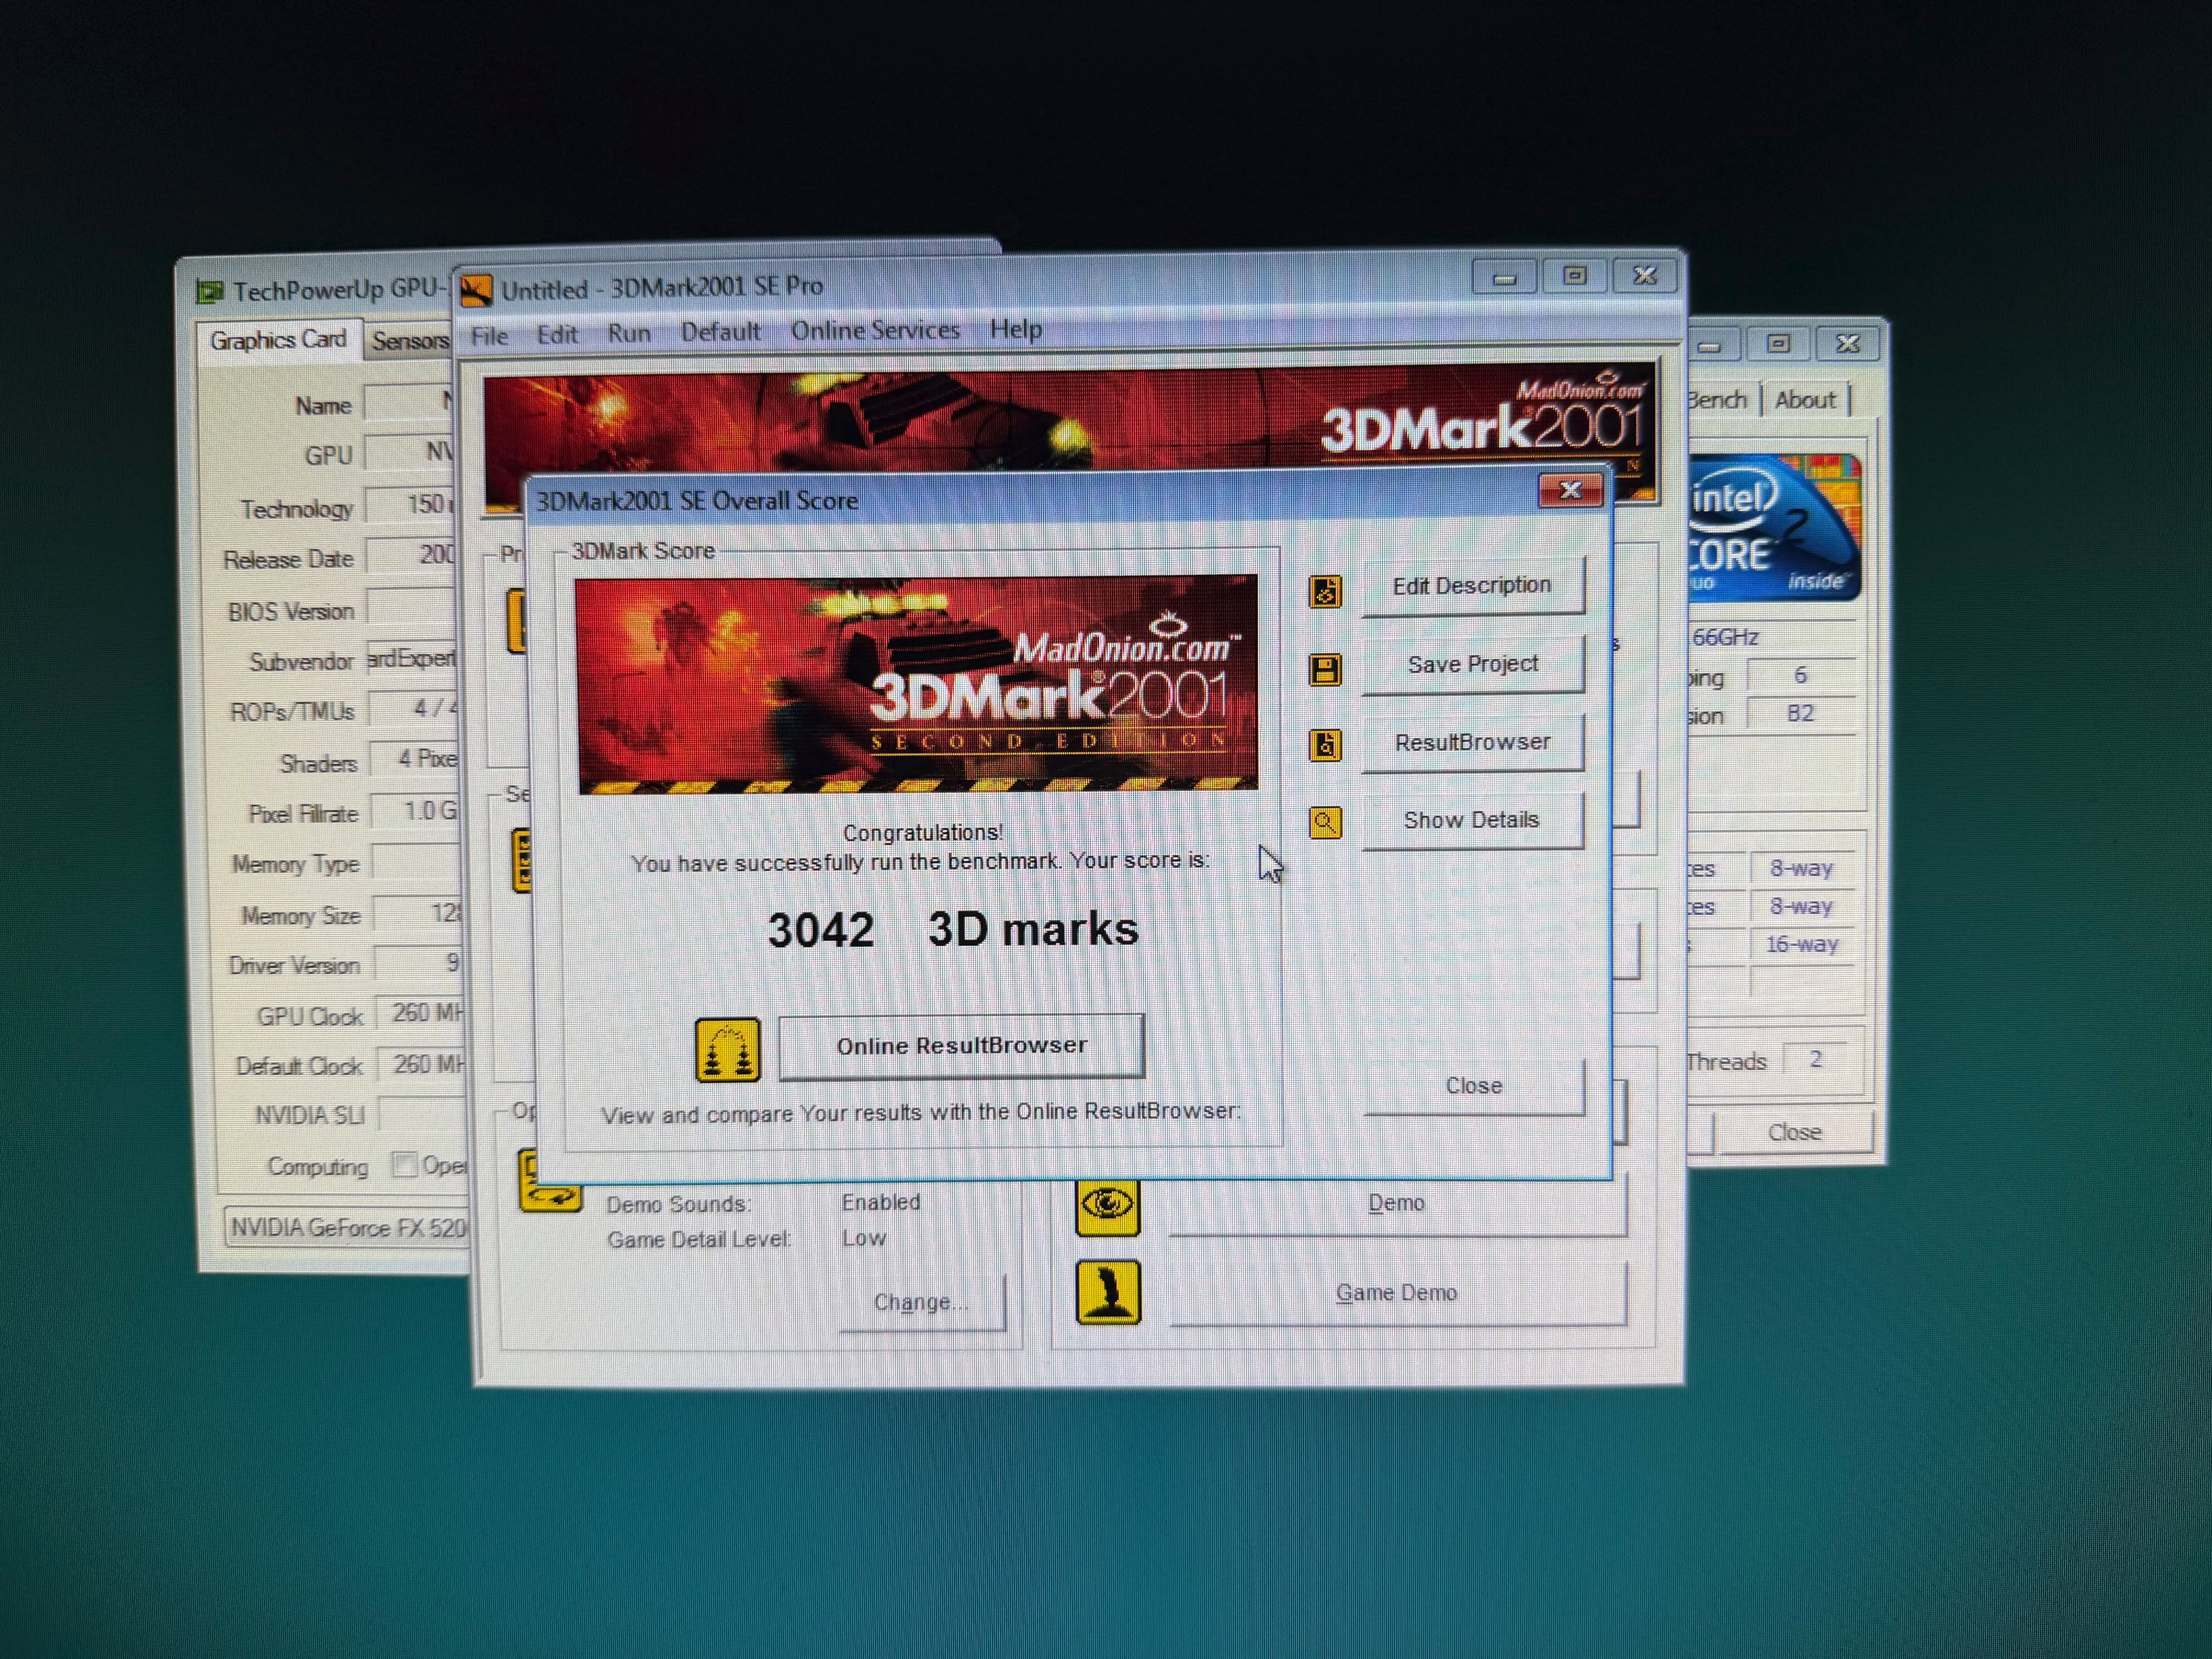Click the Save Project floppy icon
Image resolution: width=2212 pixels, height=1659 pixels.
(1325, 669)
